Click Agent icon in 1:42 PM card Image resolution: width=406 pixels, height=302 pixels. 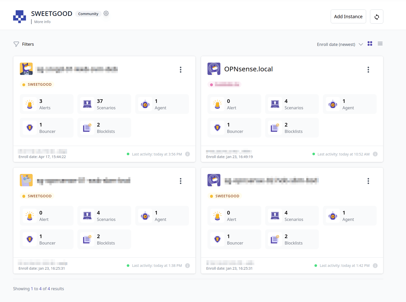(333, 216)
